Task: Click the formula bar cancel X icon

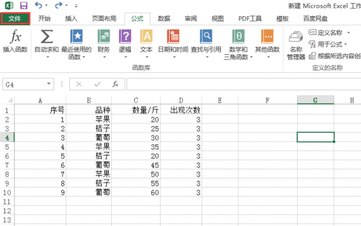Action: click(x=79, y=84)
